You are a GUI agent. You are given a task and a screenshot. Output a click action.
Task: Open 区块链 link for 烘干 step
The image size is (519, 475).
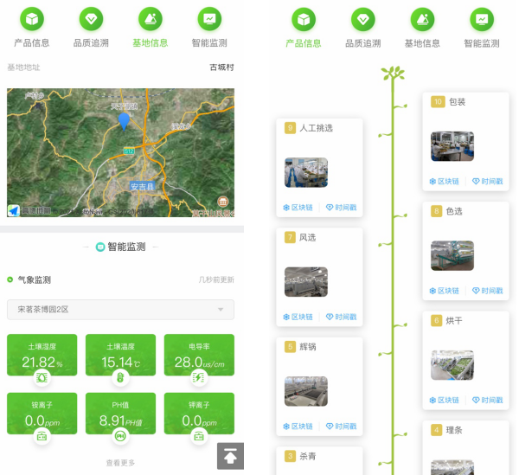(x=445, y=401)
